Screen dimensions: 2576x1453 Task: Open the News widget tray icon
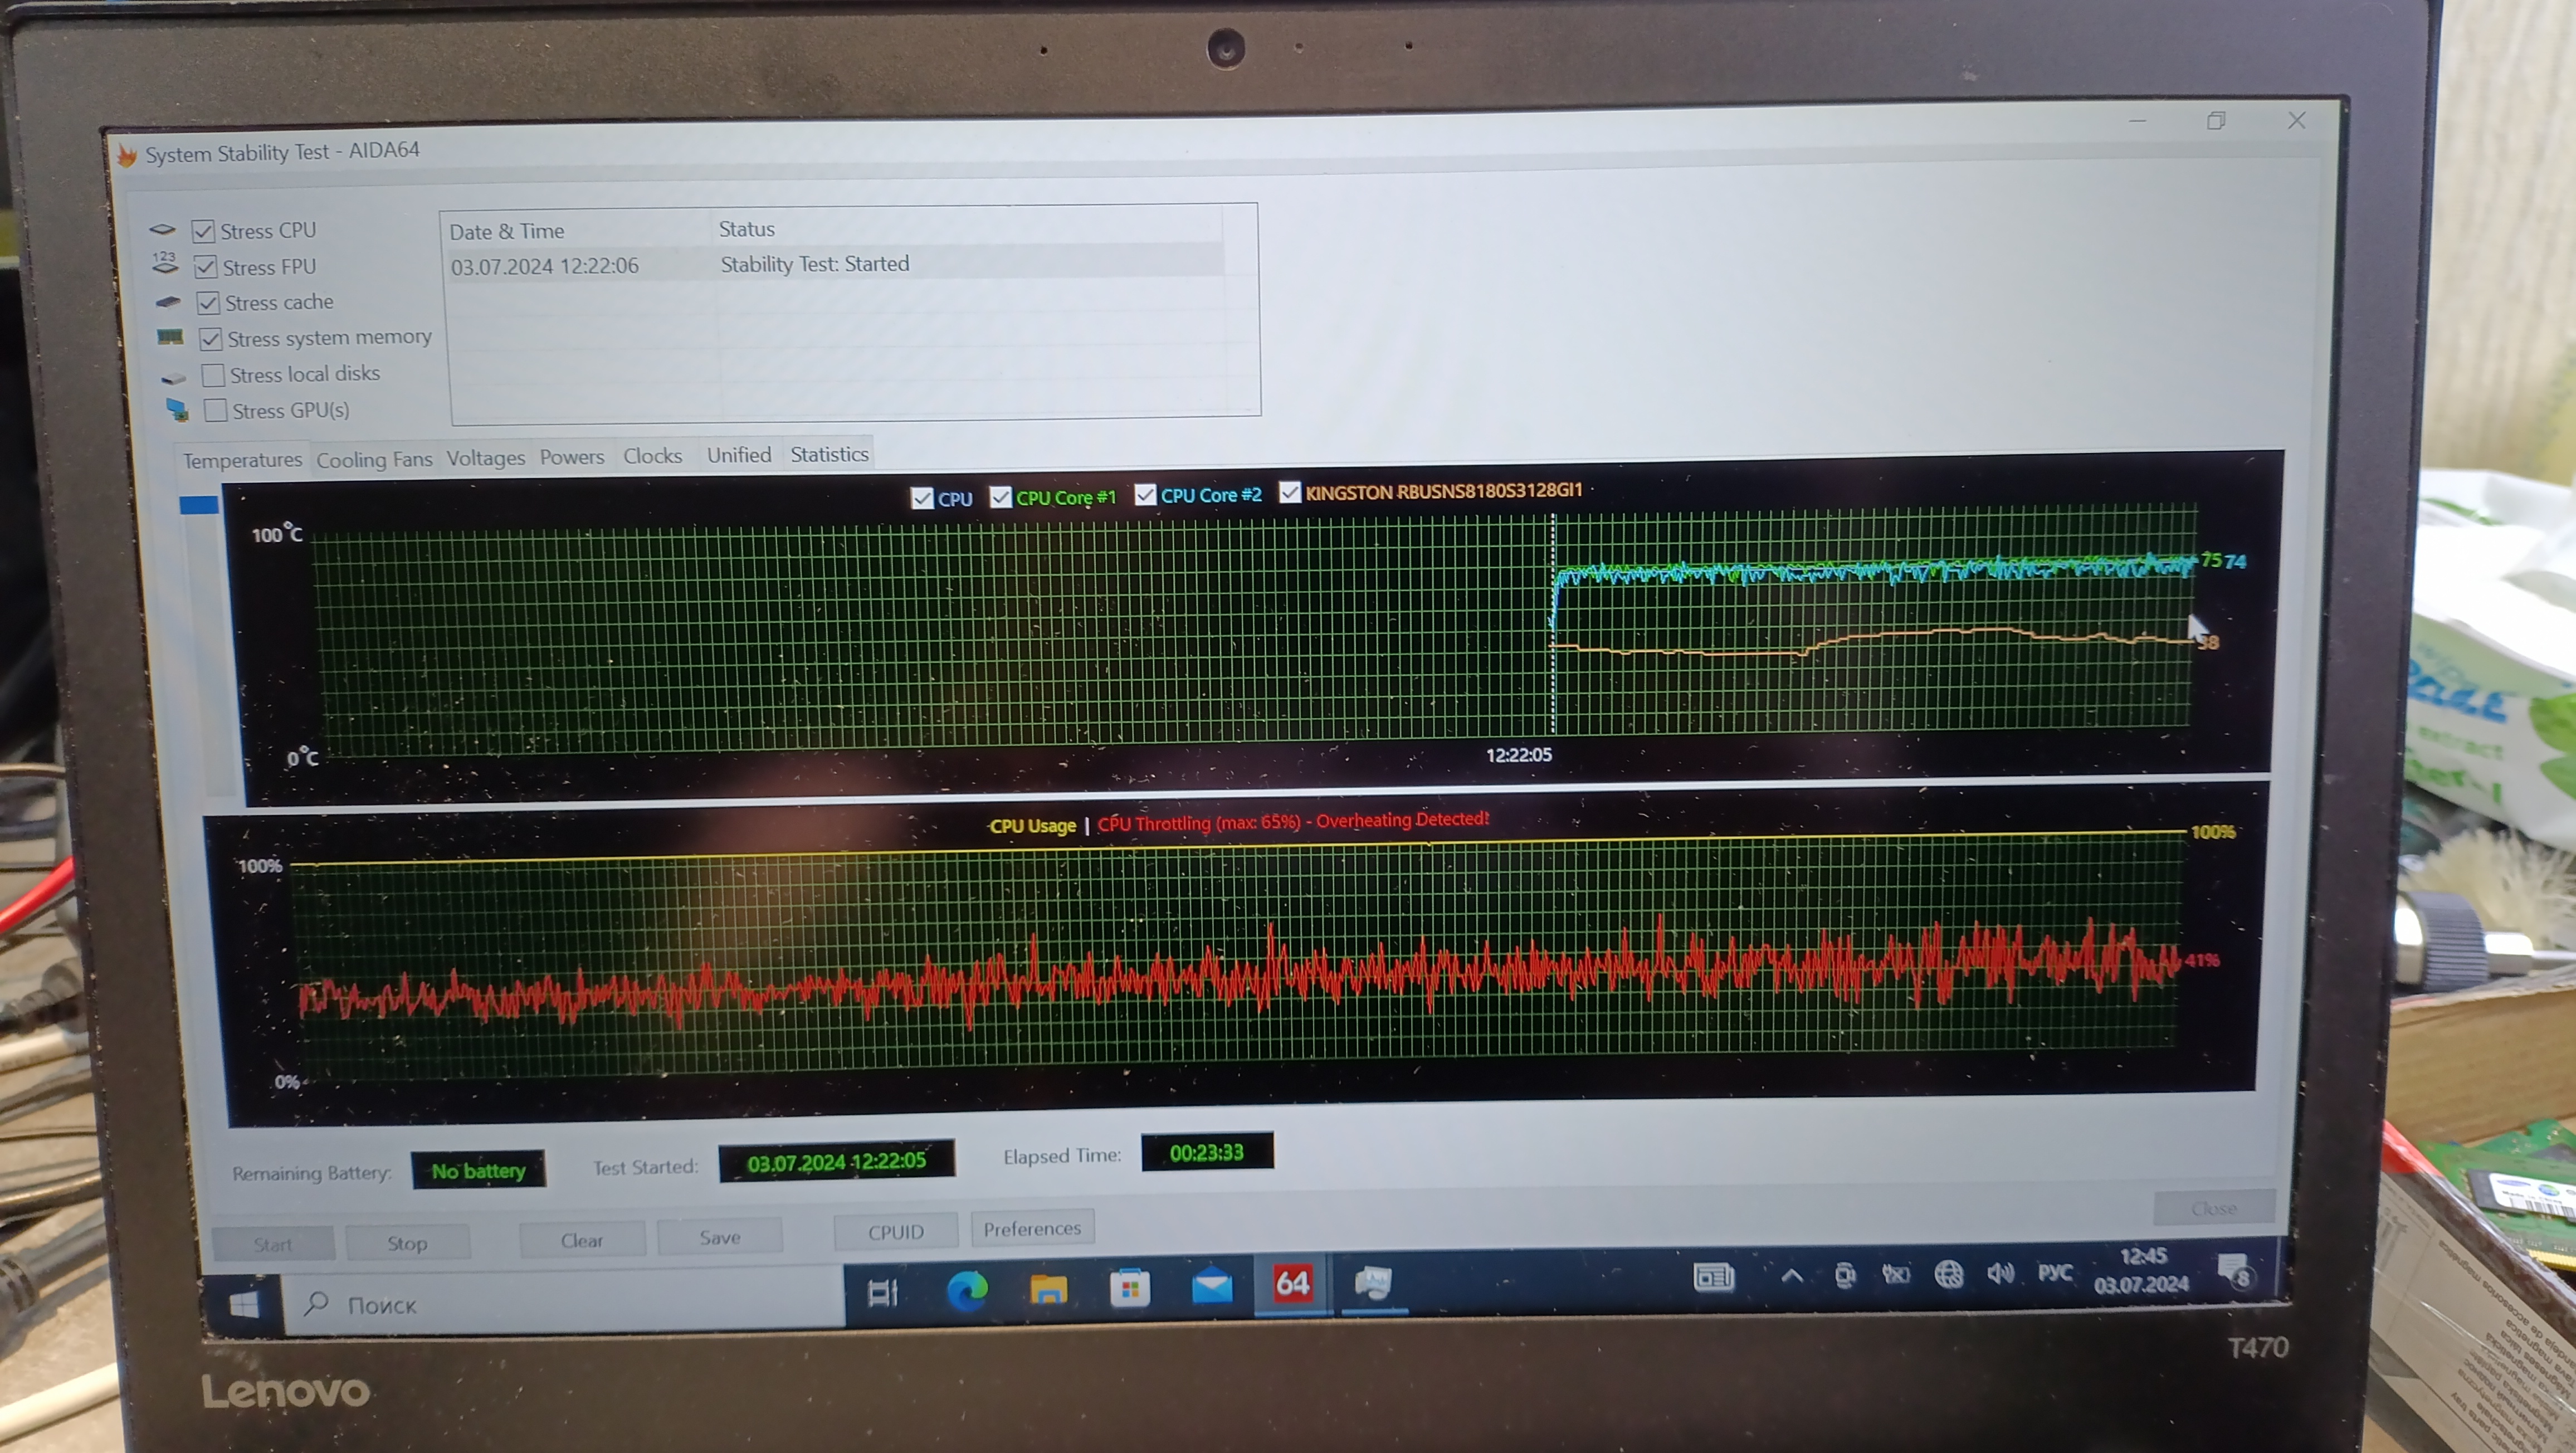pos(1713,1277)
